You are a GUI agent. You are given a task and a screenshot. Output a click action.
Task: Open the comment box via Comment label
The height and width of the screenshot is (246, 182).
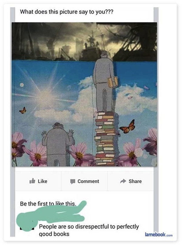point(88,181)
